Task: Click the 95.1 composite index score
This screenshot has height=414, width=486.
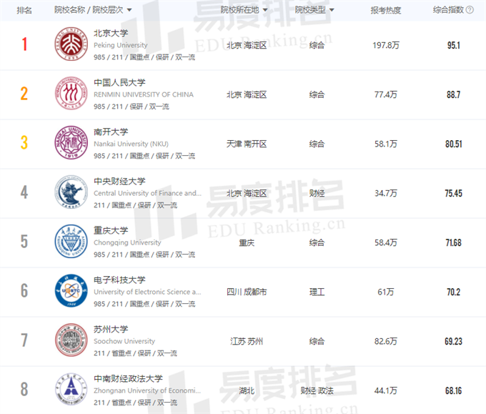Action: pos(453,45)
